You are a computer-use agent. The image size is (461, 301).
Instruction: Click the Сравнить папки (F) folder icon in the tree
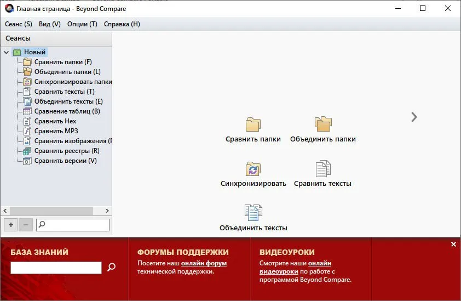pyautogui.click(x=27, y=62)
